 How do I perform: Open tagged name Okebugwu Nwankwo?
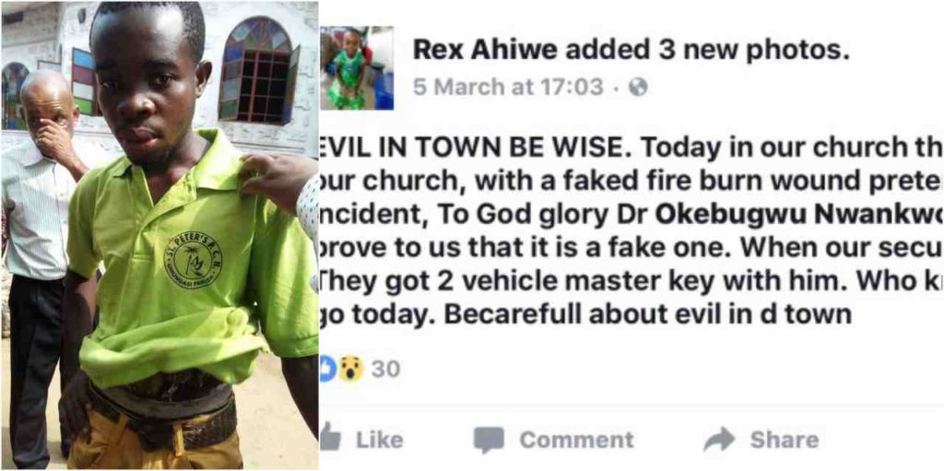click(x=799, y=214)
